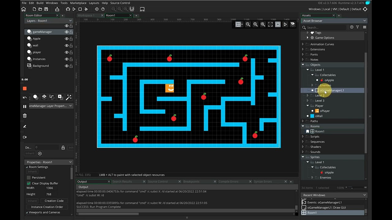392x220 pixels.
Task: Expand the Enemies folder under Objects
Action: pyautogui.click(x=312, y=85)
